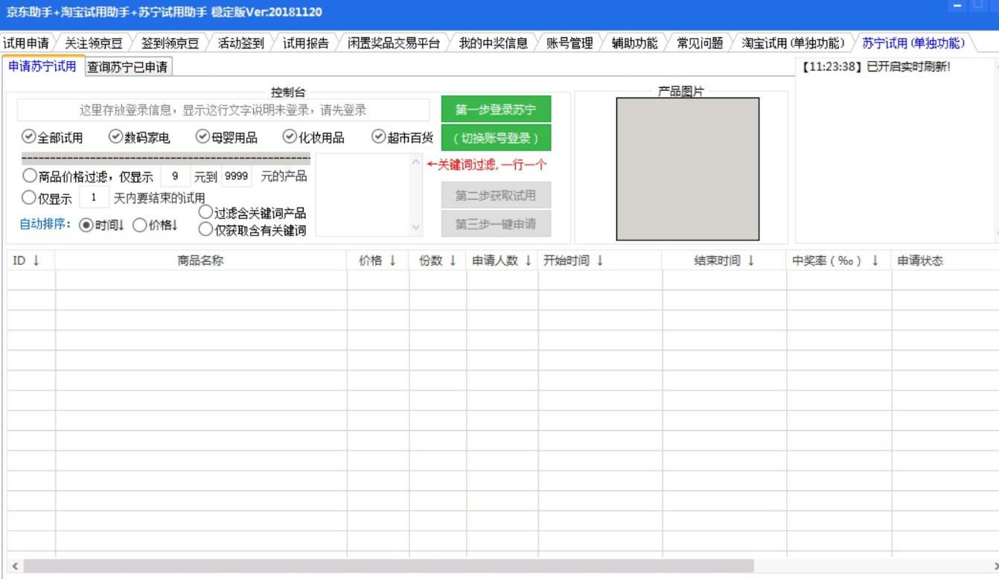The width and height of the screenshot is (999, 579).
Task: Enable 仅显示 days-ending filter radio
Action: coord(29,198)
